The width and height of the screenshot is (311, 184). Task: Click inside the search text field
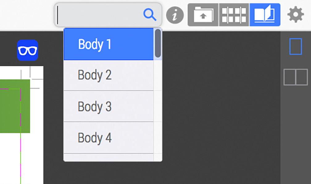[x=99, y=15]
